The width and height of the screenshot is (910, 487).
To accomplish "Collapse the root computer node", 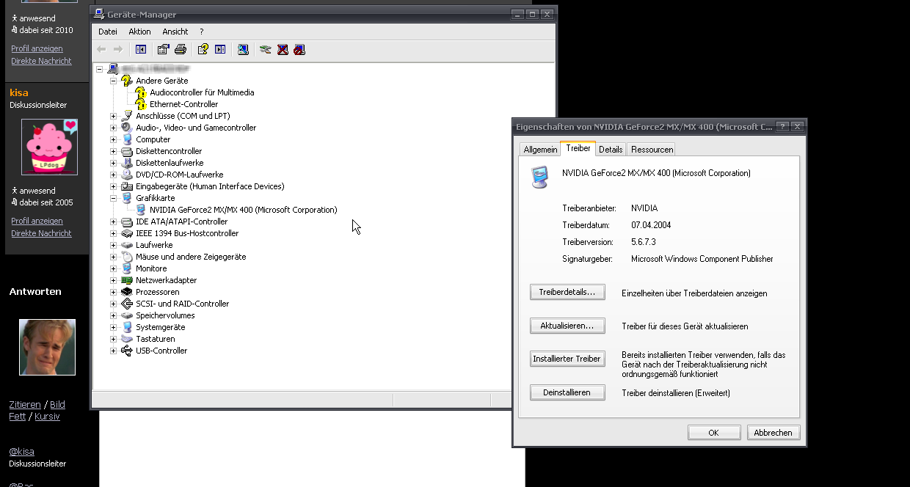I will point(99,69).
